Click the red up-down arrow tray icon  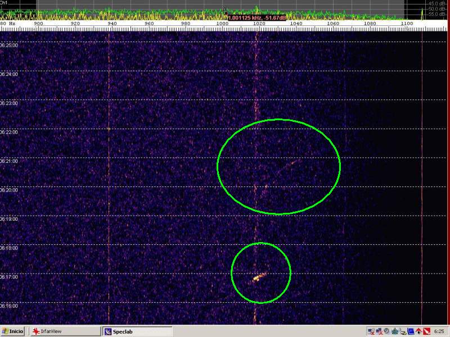point(419,331)
